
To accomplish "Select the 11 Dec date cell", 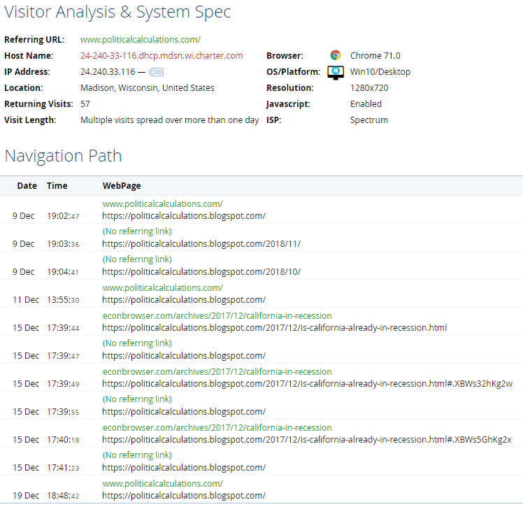I will tap(26, 300).
